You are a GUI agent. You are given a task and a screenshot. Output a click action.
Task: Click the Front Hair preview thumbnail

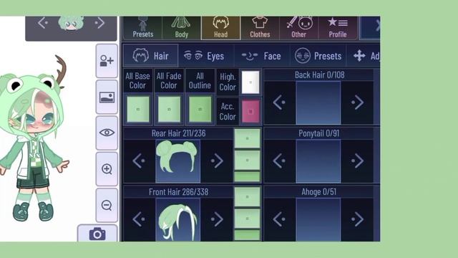pyautogui.click(x=178, y=220)
